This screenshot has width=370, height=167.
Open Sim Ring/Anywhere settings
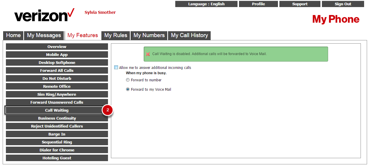click(x=57, y=94)
